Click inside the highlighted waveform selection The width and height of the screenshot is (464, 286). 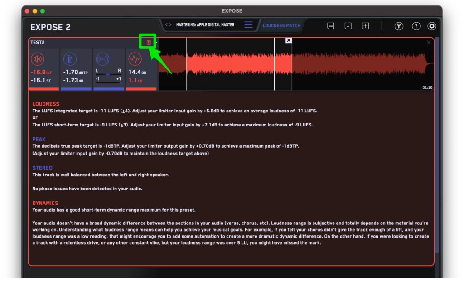click(x=230, y=64)
